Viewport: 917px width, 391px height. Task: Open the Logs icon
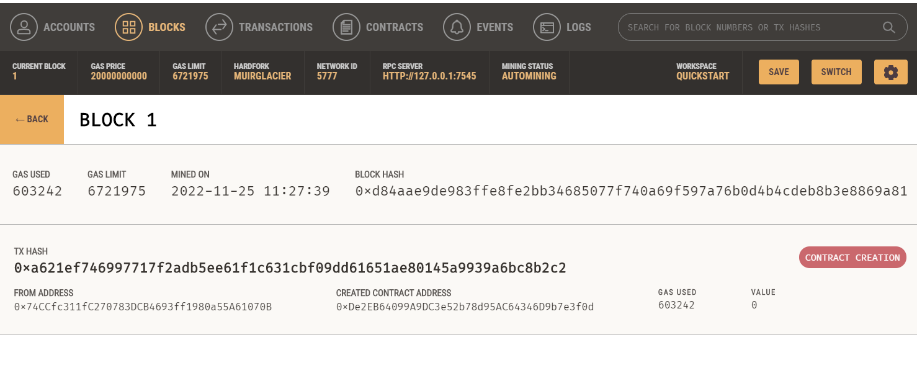tap(547, 27)
